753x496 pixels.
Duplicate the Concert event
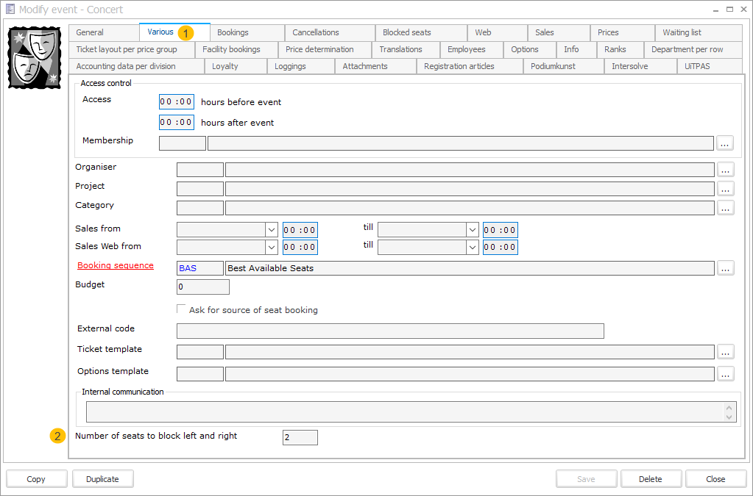click(x=102, y=478)
